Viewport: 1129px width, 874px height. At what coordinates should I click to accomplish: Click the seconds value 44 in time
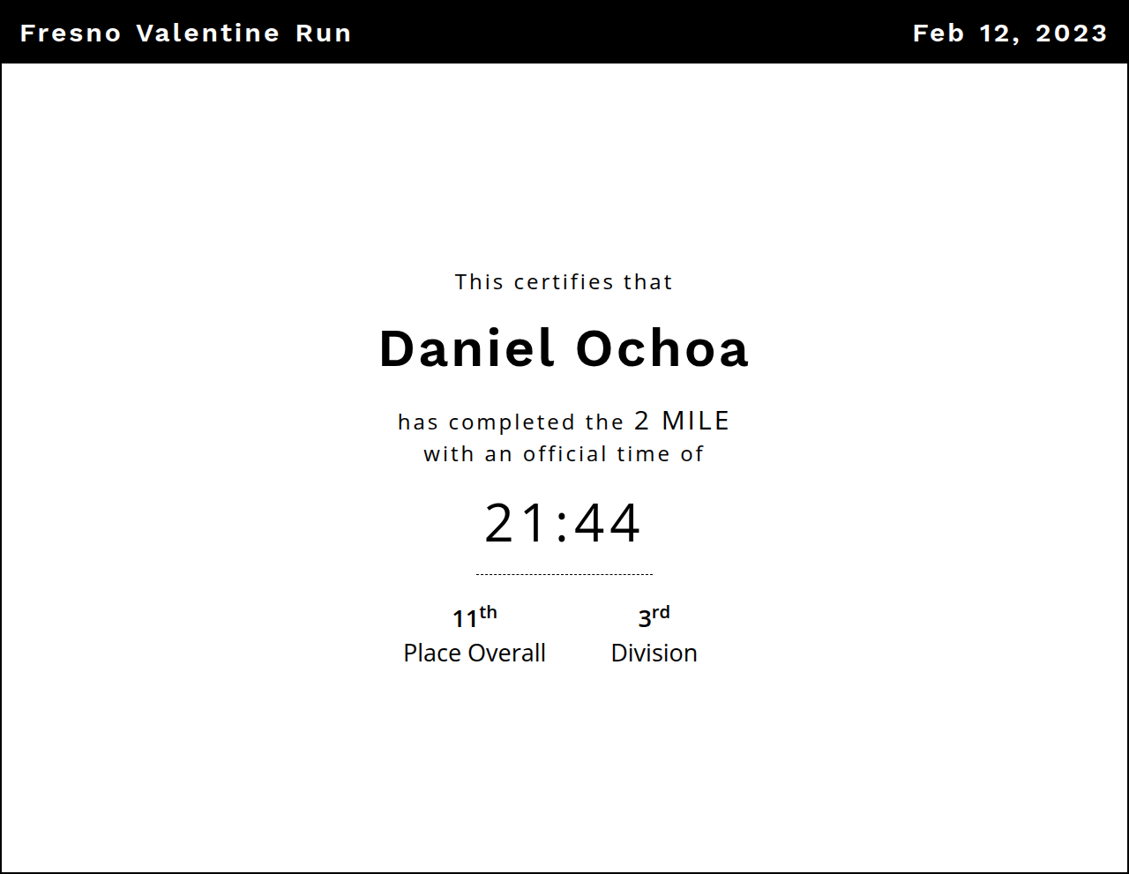coord(608,523)
